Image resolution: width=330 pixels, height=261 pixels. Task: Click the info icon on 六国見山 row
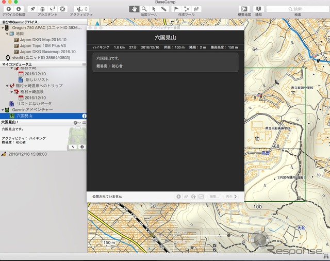[84, 116]
